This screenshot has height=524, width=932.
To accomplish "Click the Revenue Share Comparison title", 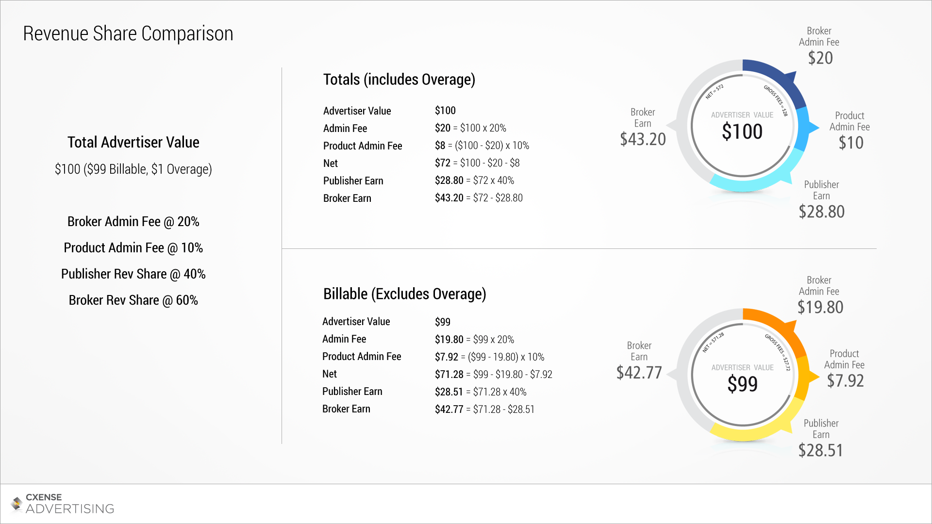I will coord(128,33).
